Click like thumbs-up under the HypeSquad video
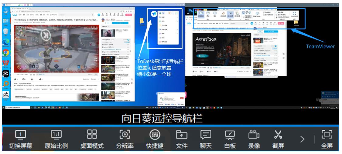 (x=15, y=79)
